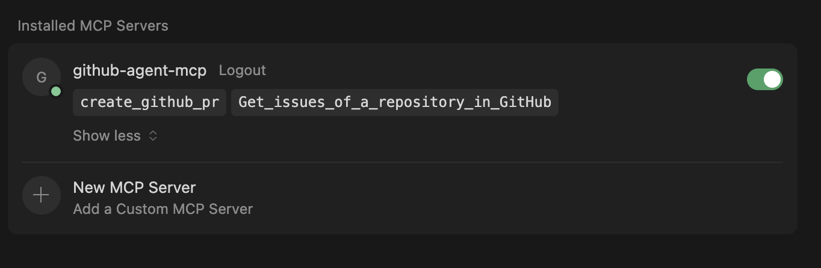Disable the github-agent-mcp server toggle
The image size is (821, 268).
[x=764, y=79]
